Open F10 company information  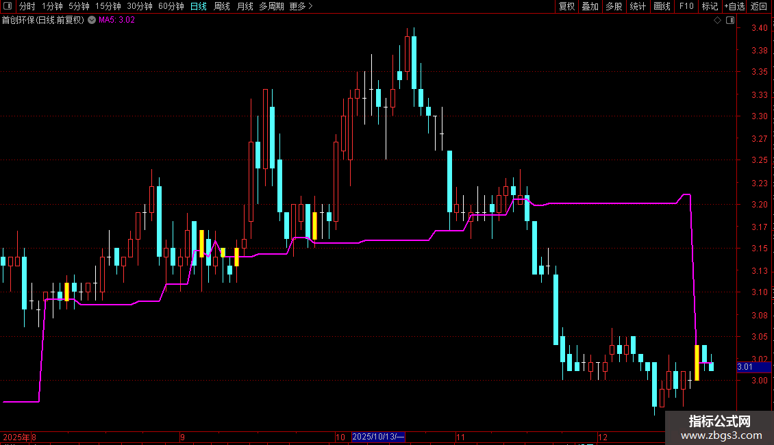[x=686, y=6]
